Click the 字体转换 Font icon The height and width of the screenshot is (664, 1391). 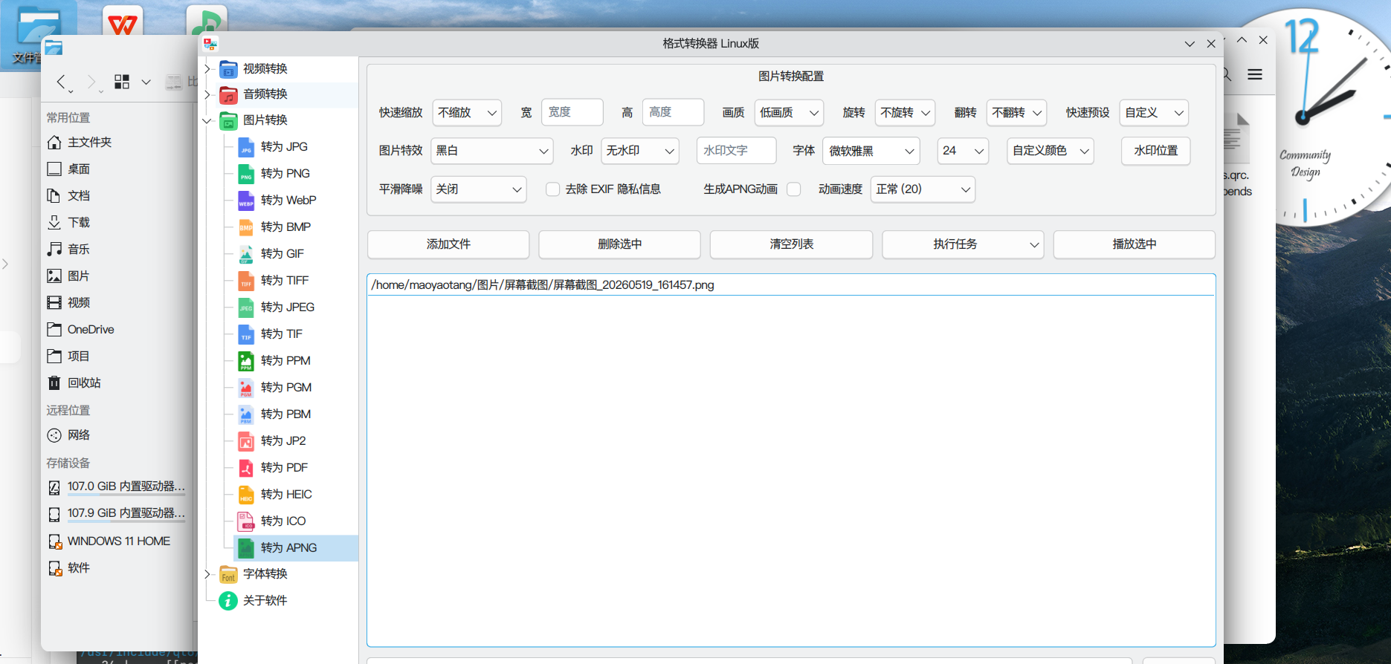pyautogui.click(x=228, y=574)
